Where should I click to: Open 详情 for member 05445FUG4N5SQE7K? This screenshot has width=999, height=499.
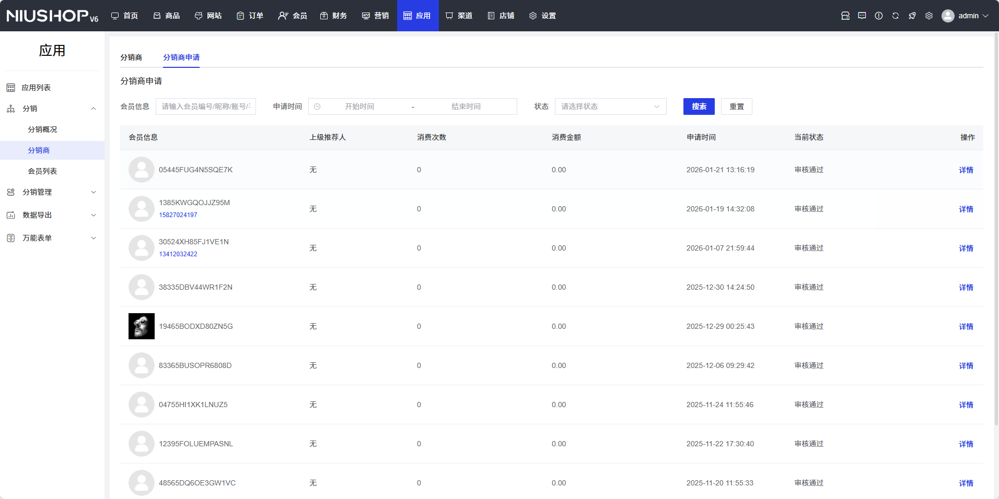[966, 170]
